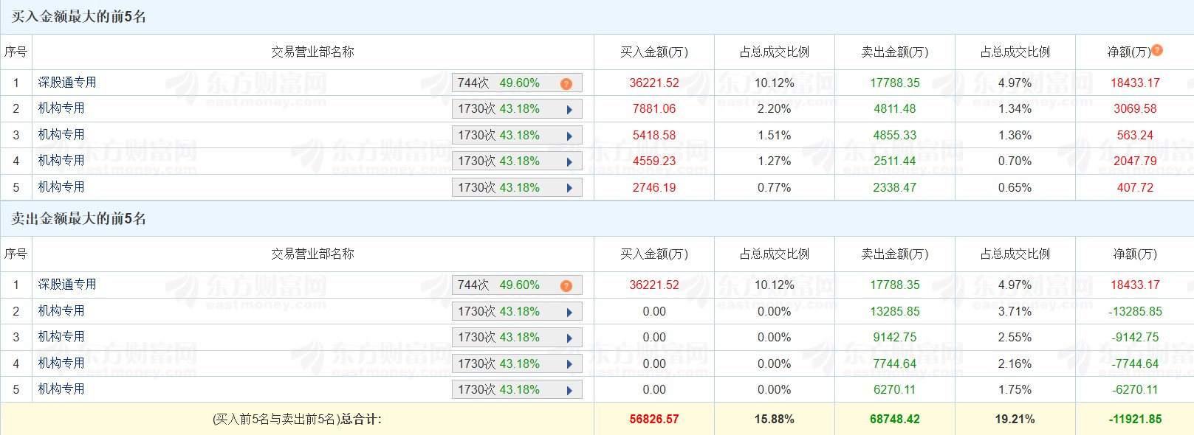Click arrow icon in the row with buy amount 7881.06
This screenshot has width=1194, height=435.
(569, 110)
